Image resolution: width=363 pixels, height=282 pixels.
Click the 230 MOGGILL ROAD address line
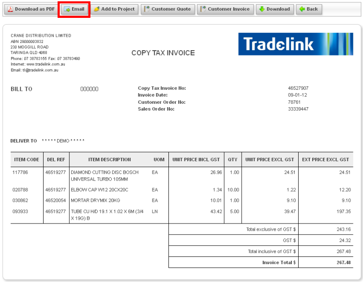(30, 47)
